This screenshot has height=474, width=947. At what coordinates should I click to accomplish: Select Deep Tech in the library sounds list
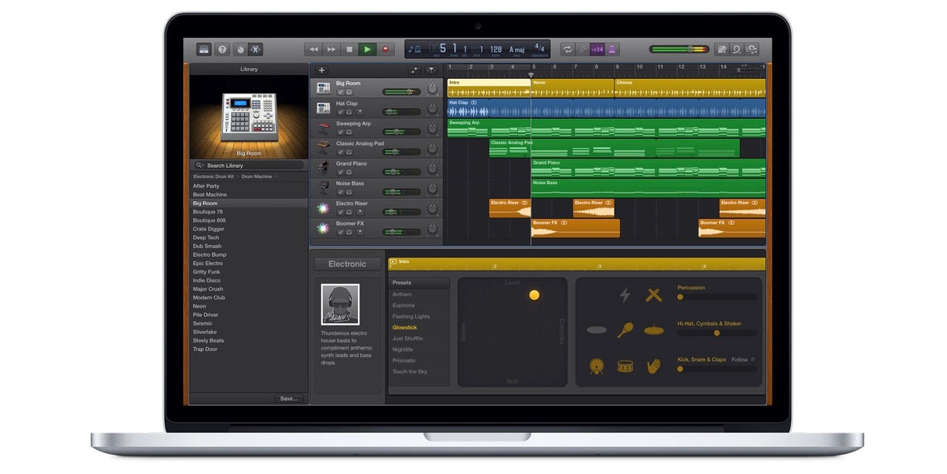pyautogui.click(x=206, y=237)
